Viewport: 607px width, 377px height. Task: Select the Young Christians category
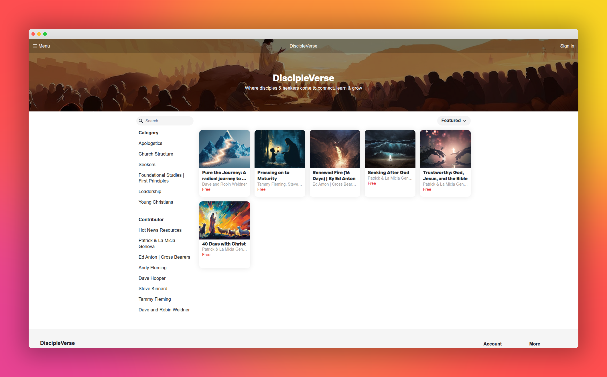pyautogui.click(x=156, y=202)
